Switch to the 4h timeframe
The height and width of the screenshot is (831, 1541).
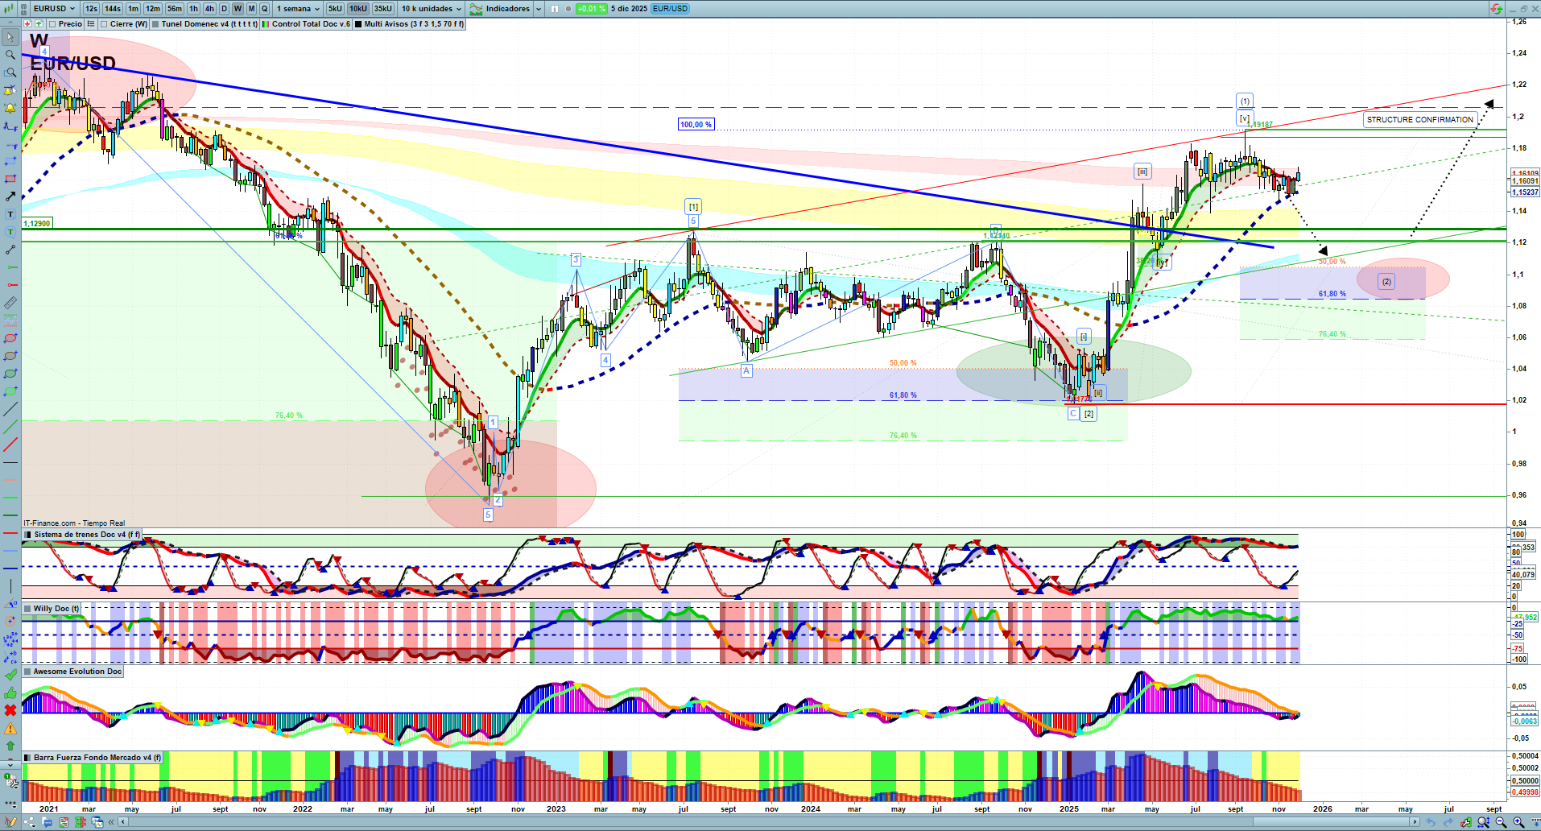coord(210,9)
